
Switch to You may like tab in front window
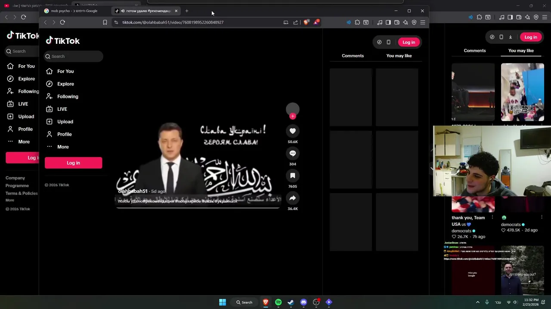point(399,56)
